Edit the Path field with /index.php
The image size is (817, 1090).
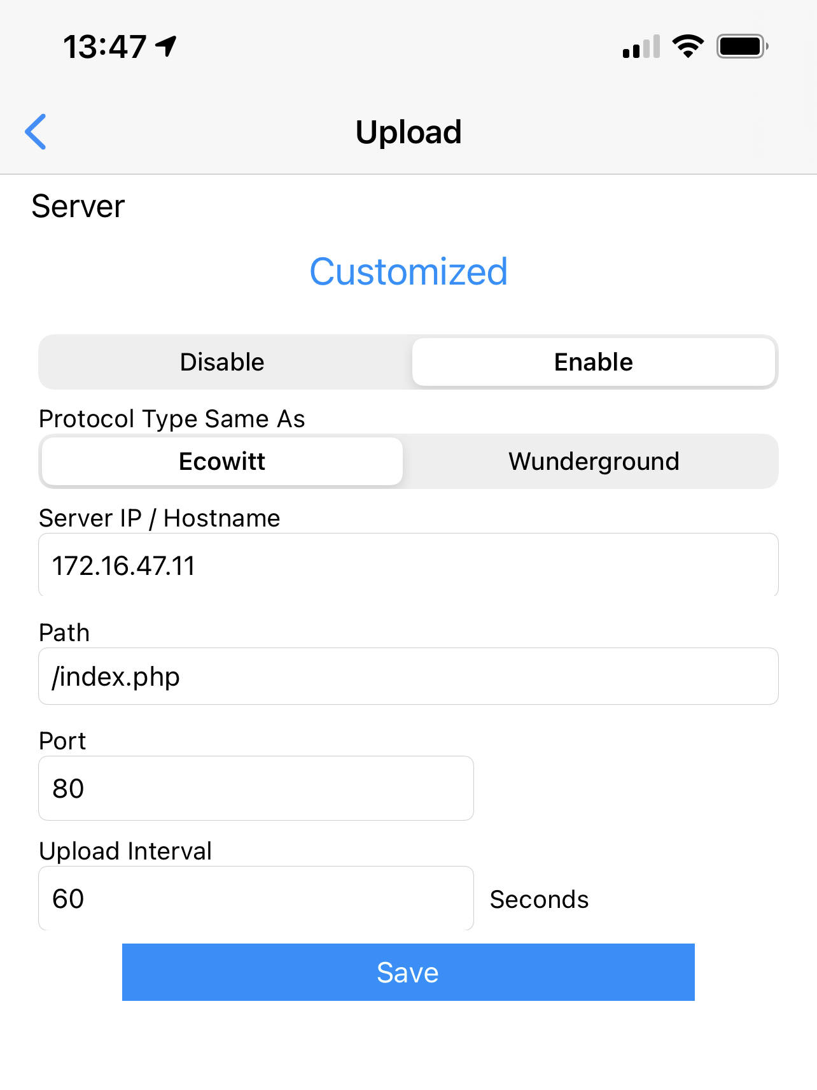[x=408, y=676]
